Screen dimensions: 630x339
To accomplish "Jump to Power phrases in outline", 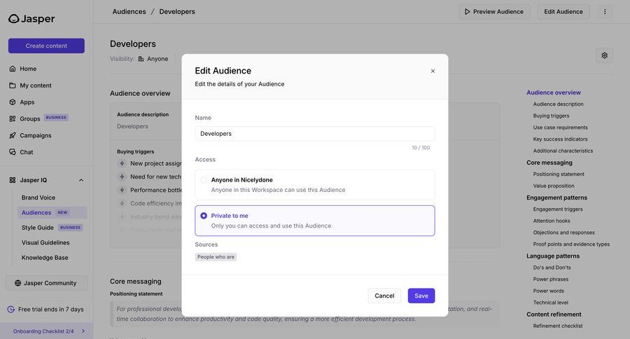I will [550, 279].
